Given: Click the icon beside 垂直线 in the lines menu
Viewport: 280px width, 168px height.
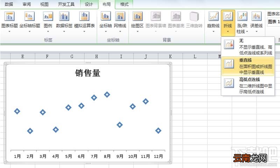Looking at the screenshot, I should coord(229,64).
